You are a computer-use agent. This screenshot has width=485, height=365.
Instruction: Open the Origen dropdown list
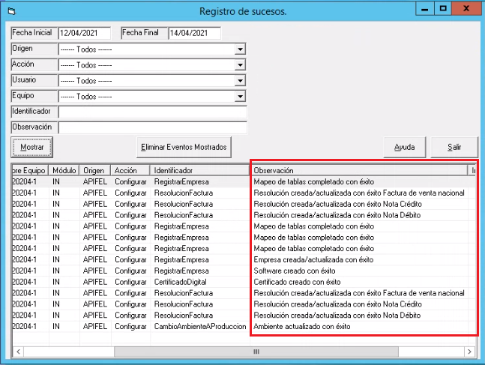[x=241, y=49]
